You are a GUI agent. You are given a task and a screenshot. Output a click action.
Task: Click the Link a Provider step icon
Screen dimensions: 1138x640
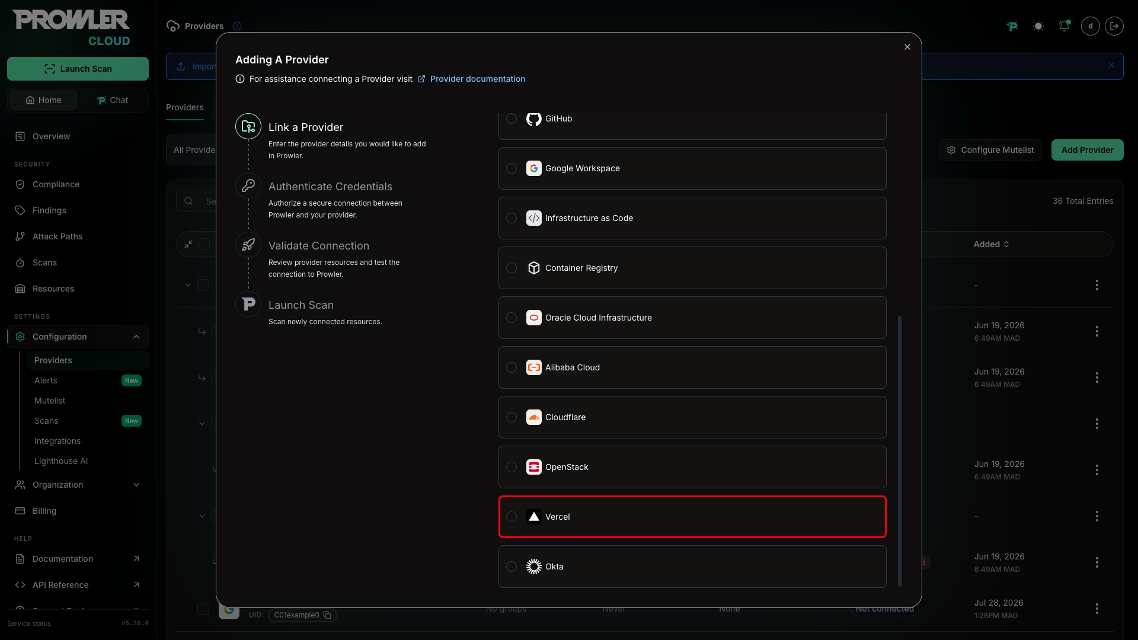pos(248,126)
